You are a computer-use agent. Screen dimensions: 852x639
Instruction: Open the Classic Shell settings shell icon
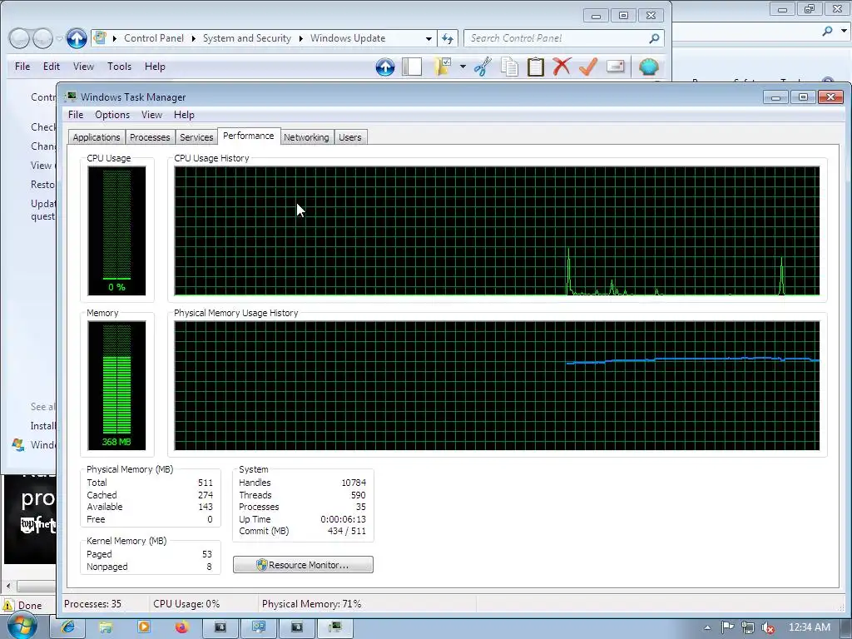tap(649, 67)
